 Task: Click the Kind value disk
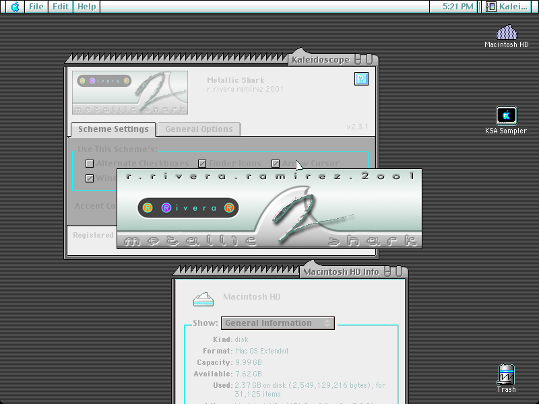pyautogui.click(x=241, y=340)
